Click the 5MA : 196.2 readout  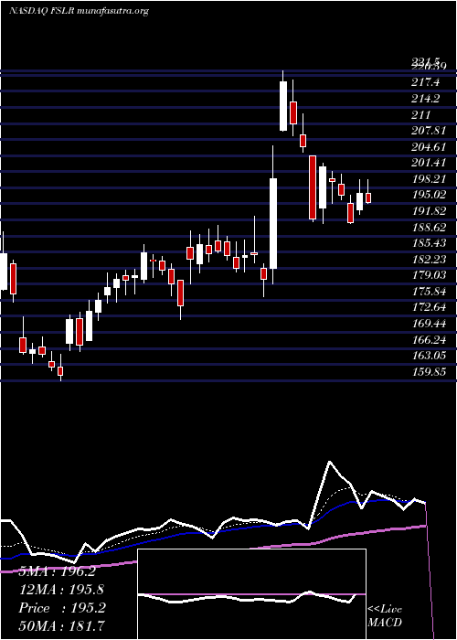(58, 571)
